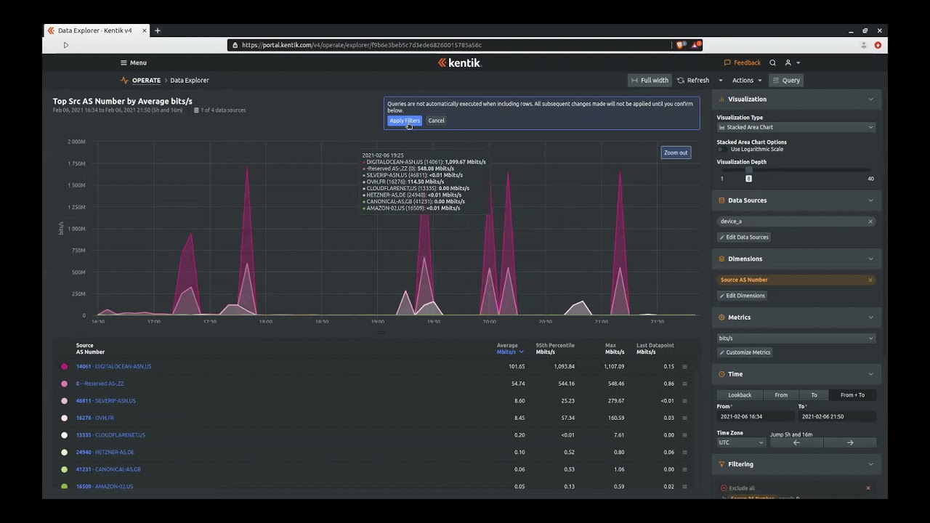Image resolution: width=930 pixels, height=523 pixels.
Task: Open row menu for OVH,FR
Action: (x=684, y=418)
